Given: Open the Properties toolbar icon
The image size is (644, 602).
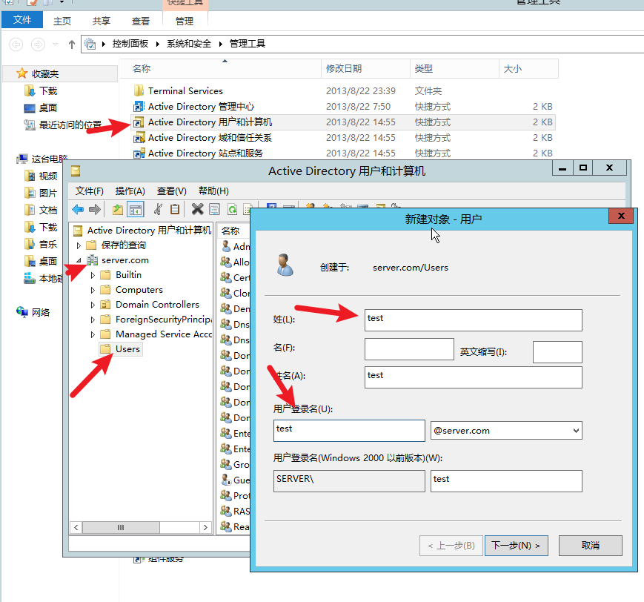Looking at the screenshot, I should [214, 210].
